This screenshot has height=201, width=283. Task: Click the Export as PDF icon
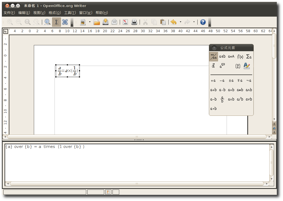125,22
